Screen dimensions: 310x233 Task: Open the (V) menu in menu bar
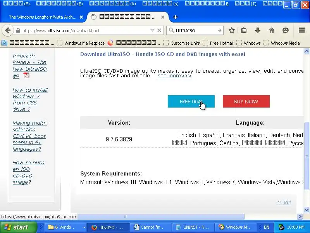pyautogui.click(x=113, y=4)
